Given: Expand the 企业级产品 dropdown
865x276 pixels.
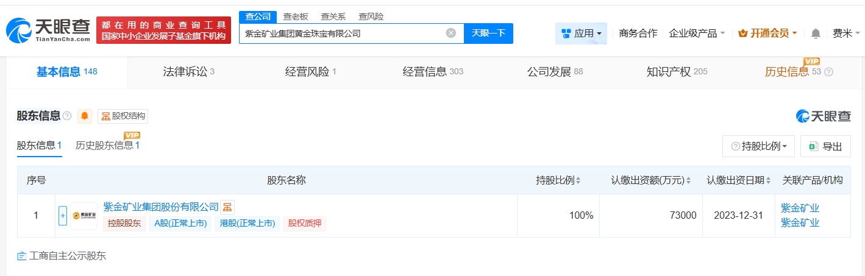Looking at the screenshot, I should (x=697, y=34).
